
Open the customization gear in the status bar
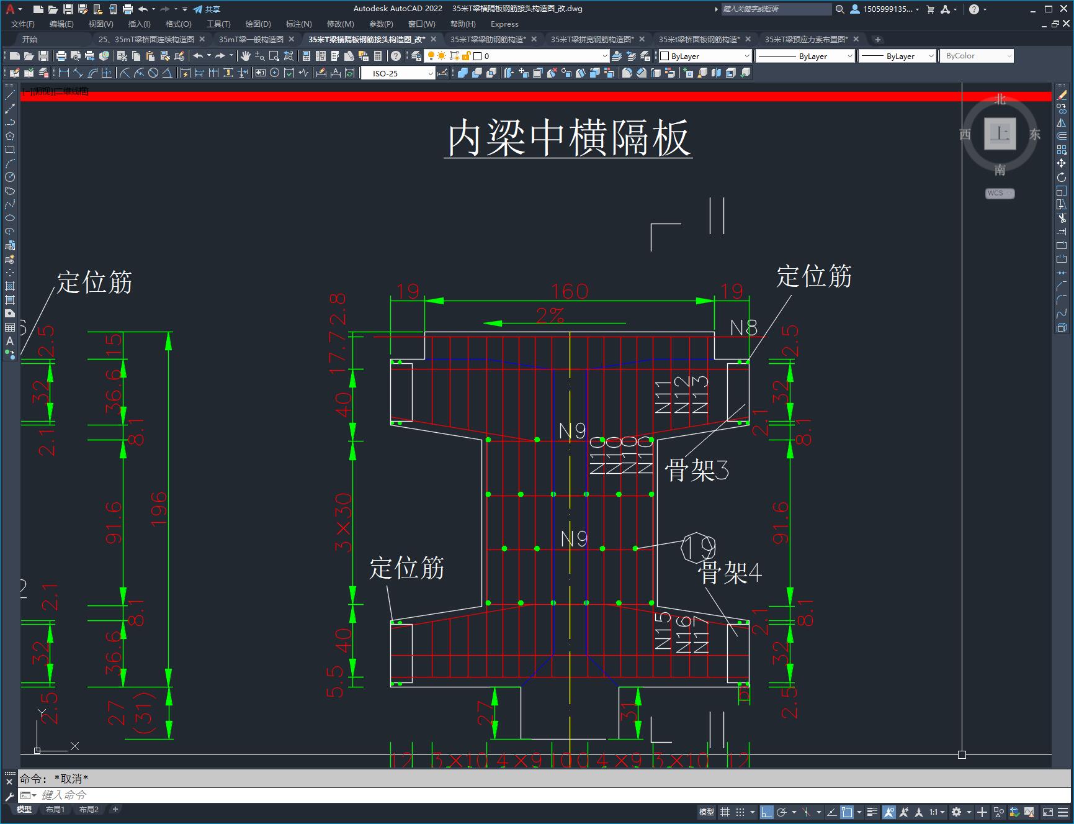click(956, 812)
